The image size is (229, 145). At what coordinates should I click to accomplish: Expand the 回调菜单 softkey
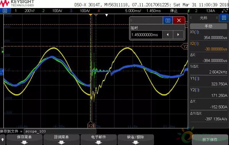click(61, 139)
